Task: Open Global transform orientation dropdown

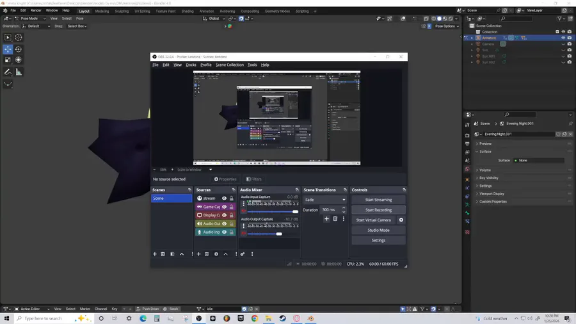Action: (214, 19)
